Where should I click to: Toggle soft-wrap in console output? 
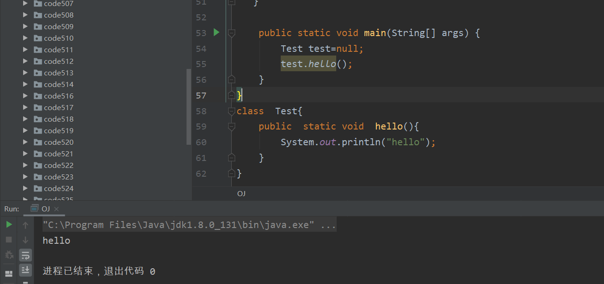coord(25,255)
